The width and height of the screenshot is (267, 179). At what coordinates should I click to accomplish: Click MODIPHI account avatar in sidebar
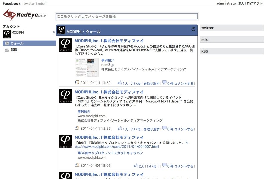7,34
